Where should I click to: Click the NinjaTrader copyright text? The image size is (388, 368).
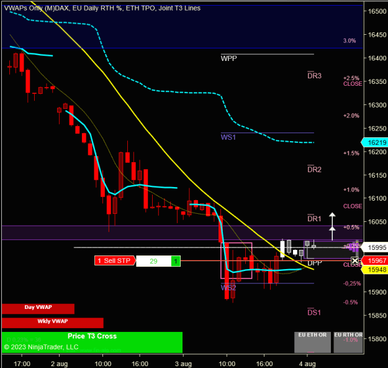(x=42, y=347)
